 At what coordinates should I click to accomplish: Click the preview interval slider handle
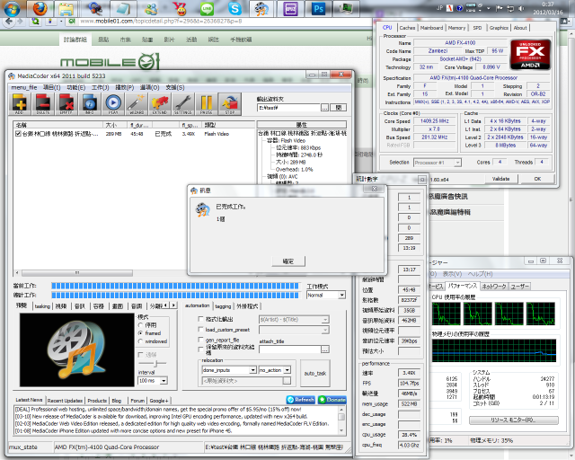click(x=156, y=363)
